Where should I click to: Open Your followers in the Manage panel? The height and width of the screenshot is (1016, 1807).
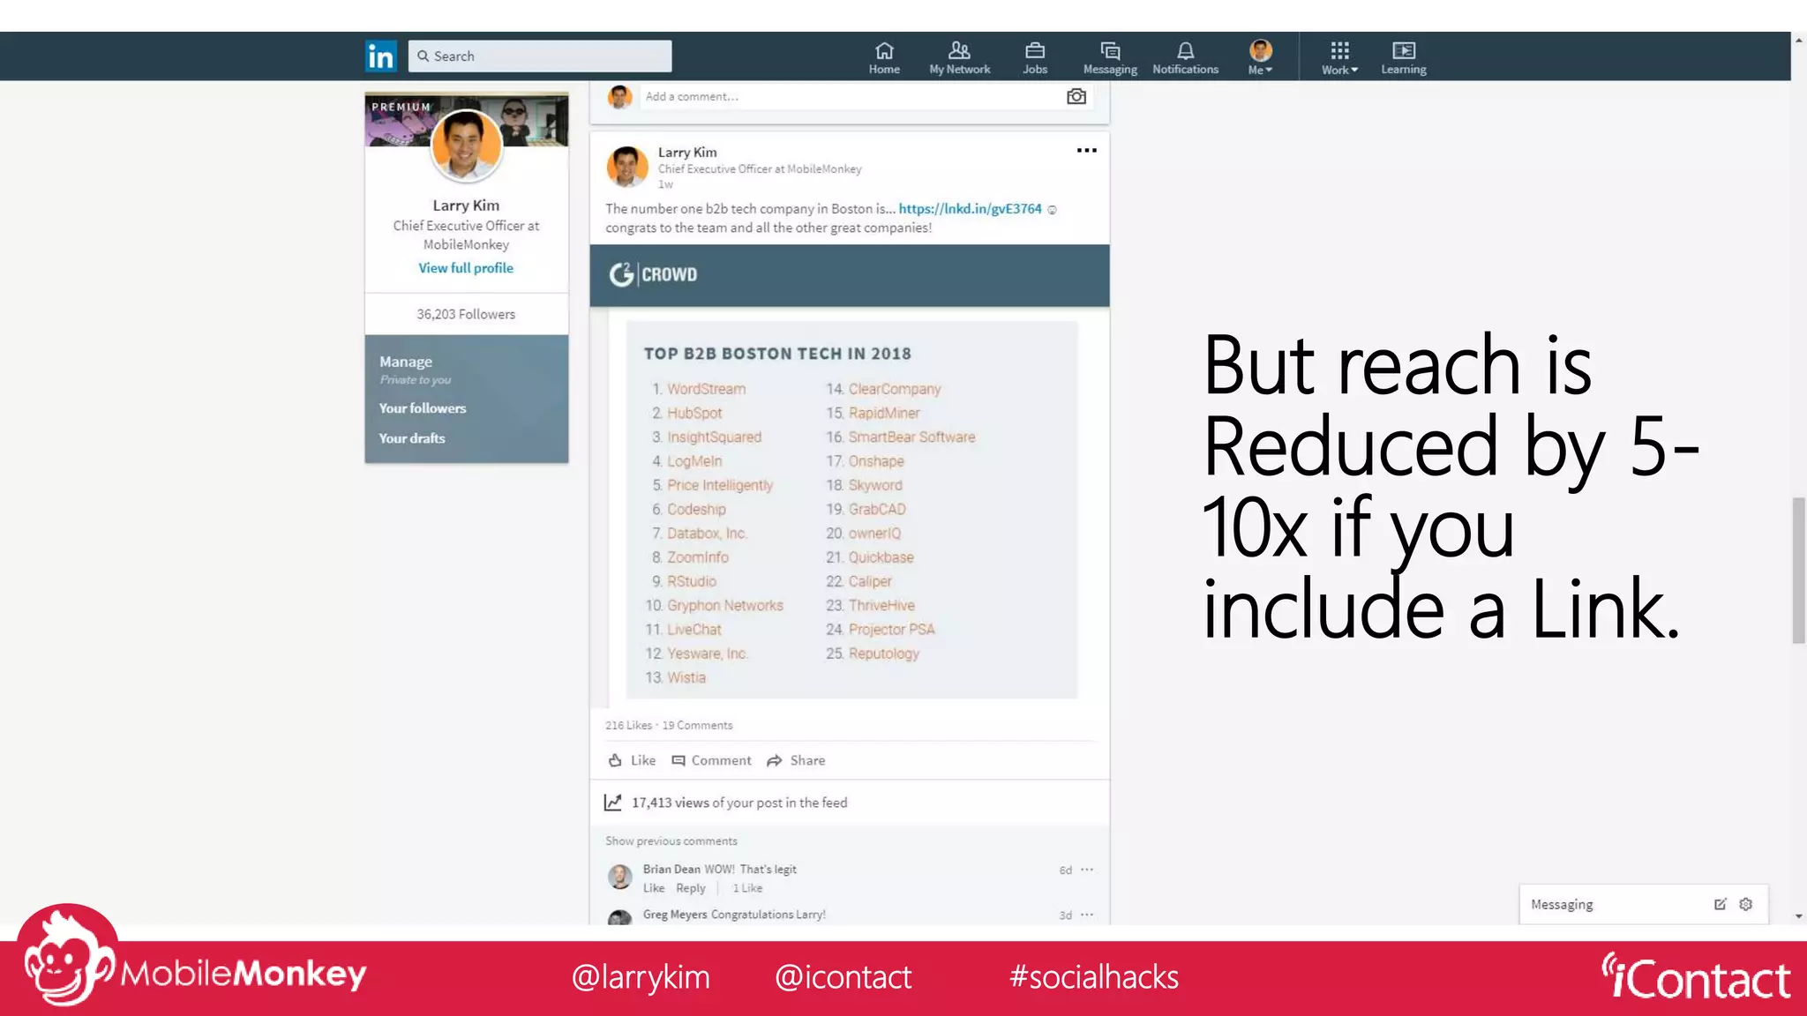pos(423,408)
